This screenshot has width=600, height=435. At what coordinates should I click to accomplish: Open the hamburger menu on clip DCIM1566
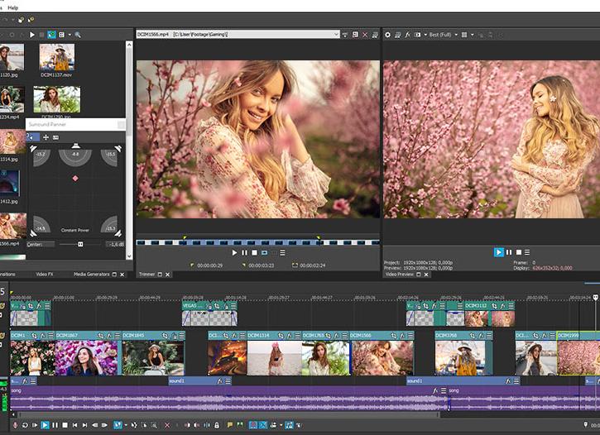pos(410,336)
